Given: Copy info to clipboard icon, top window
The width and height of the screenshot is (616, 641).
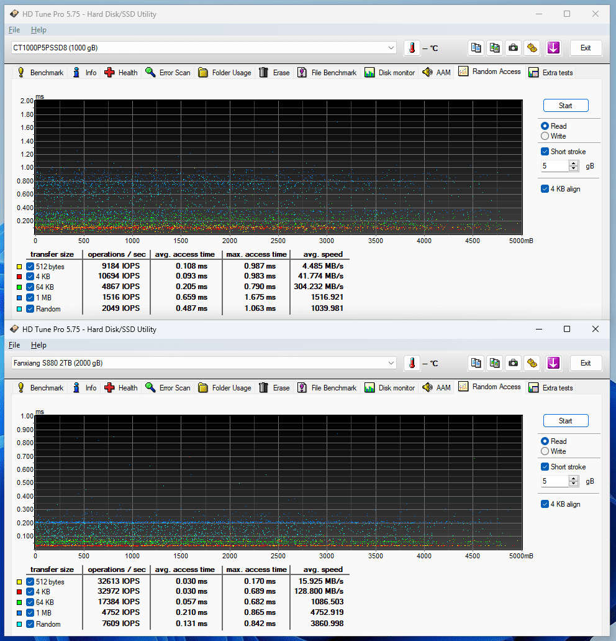Looking at the screenshot, I should coord(476,48).
